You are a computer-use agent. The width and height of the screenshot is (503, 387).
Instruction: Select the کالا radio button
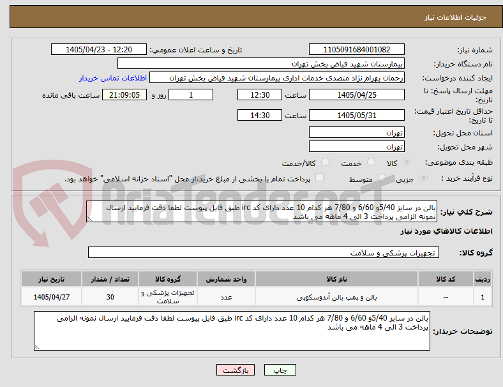pyautogui.click(x=407, y=162)
